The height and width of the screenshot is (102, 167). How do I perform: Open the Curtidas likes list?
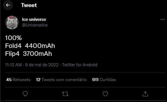click(108, 80)
